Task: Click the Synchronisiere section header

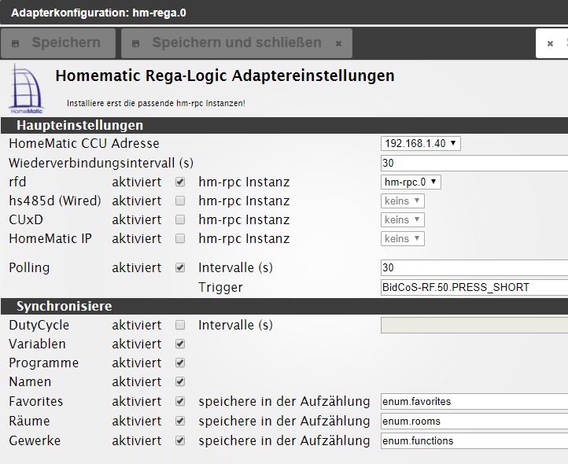Action: click(284, 306)
